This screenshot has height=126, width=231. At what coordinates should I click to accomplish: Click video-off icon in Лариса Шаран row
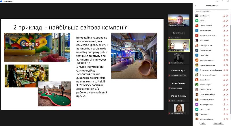227,85
